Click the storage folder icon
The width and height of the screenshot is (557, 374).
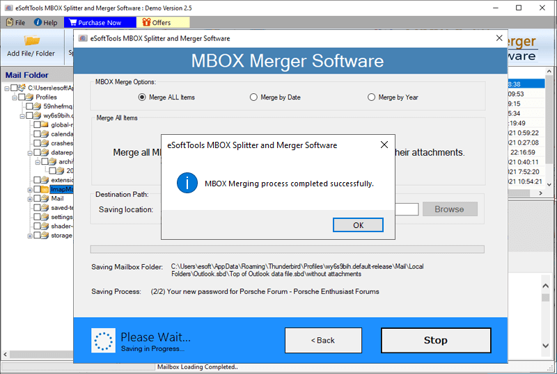tap(45, 236)
